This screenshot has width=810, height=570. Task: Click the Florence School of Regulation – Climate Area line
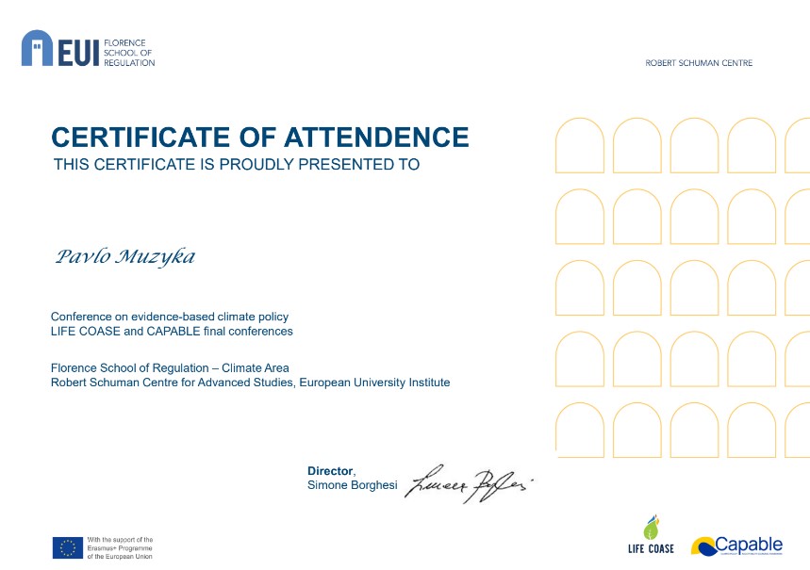coord(170,367)
